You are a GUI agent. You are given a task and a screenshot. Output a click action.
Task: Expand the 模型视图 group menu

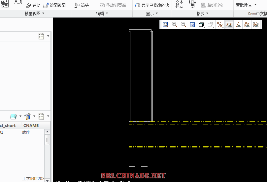pos(34,14)
